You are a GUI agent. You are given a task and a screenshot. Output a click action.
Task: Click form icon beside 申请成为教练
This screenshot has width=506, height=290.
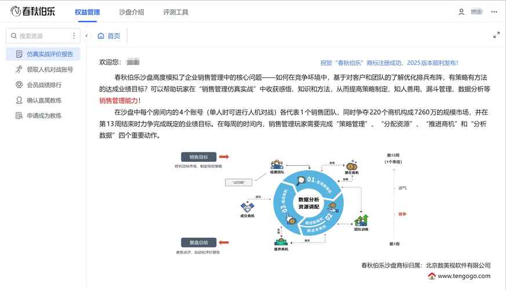tap(19, 115)
